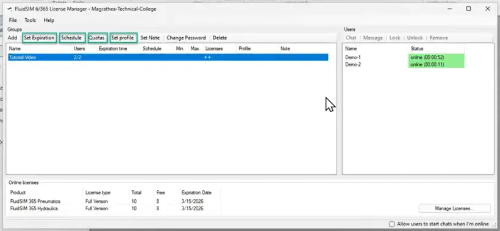The height and width of the screenshot is (231, 500).
Task: Click the Product column header
Action: click(x=18, y=193)
